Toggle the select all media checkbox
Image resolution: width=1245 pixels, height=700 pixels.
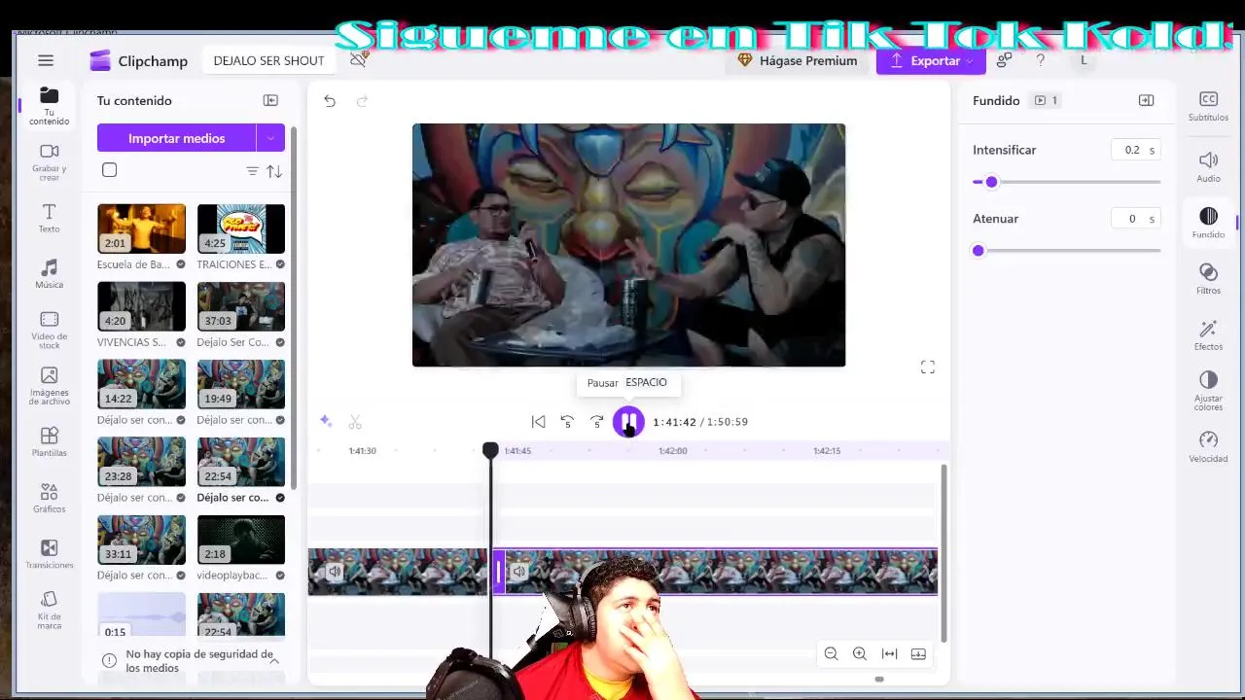[109, 170]
